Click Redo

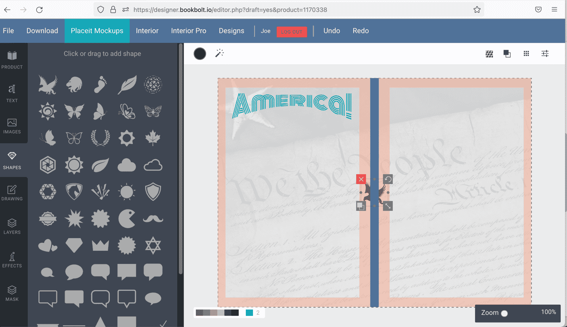click(x=361, y=31)
